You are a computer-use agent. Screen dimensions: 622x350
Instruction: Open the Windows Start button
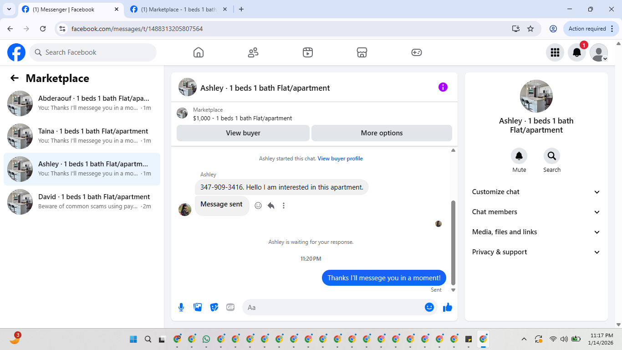tap(133, 339)
